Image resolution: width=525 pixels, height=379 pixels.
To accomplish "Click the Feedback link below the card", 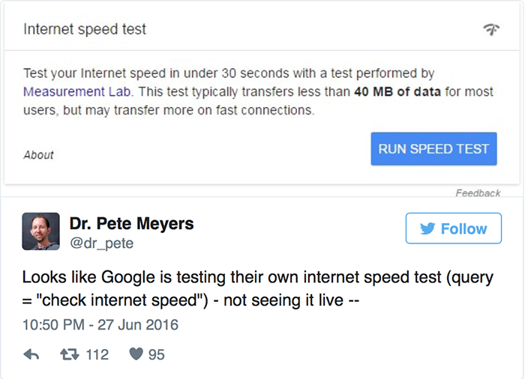I will tap(478, 193).
